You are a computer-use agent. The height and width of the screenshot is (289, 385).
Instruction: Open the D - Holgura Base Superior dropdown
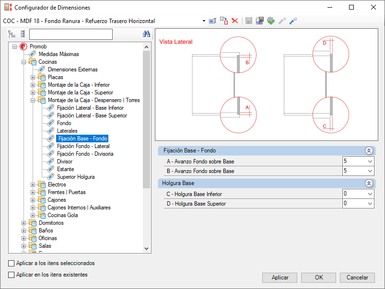click(x=370, y=204)
